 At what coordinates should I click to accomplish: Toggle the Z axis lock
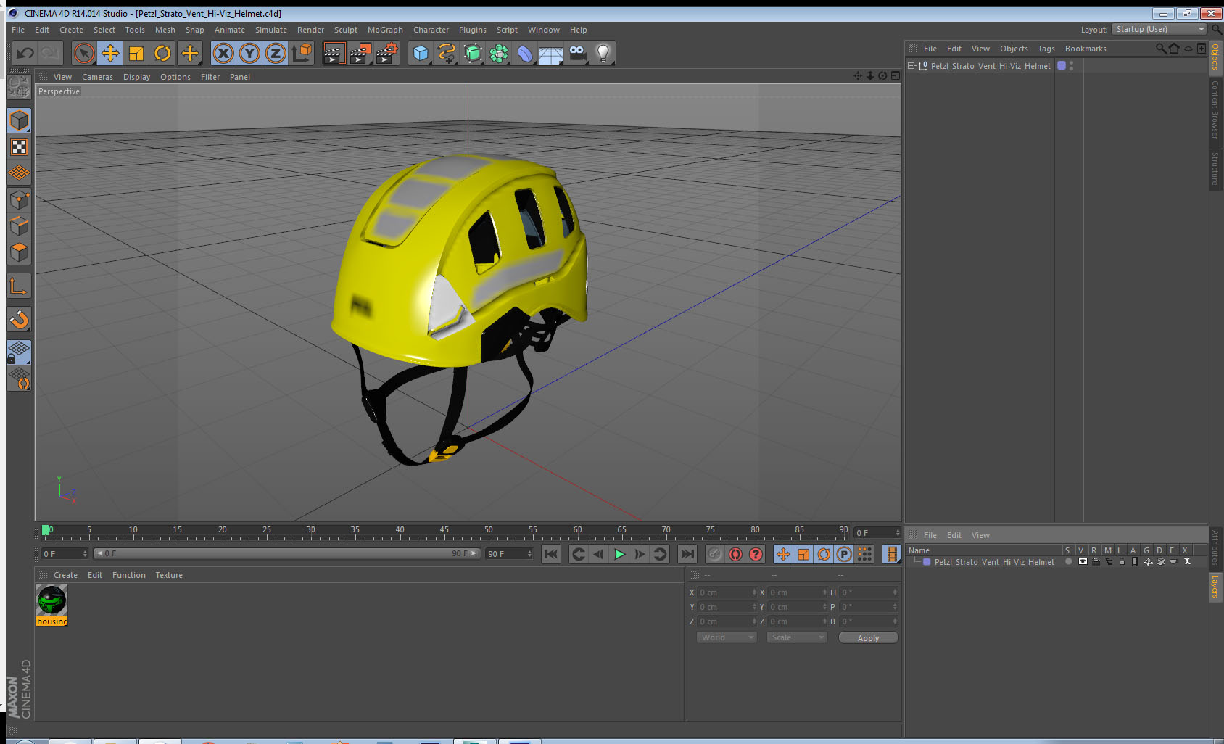(276, 53)
